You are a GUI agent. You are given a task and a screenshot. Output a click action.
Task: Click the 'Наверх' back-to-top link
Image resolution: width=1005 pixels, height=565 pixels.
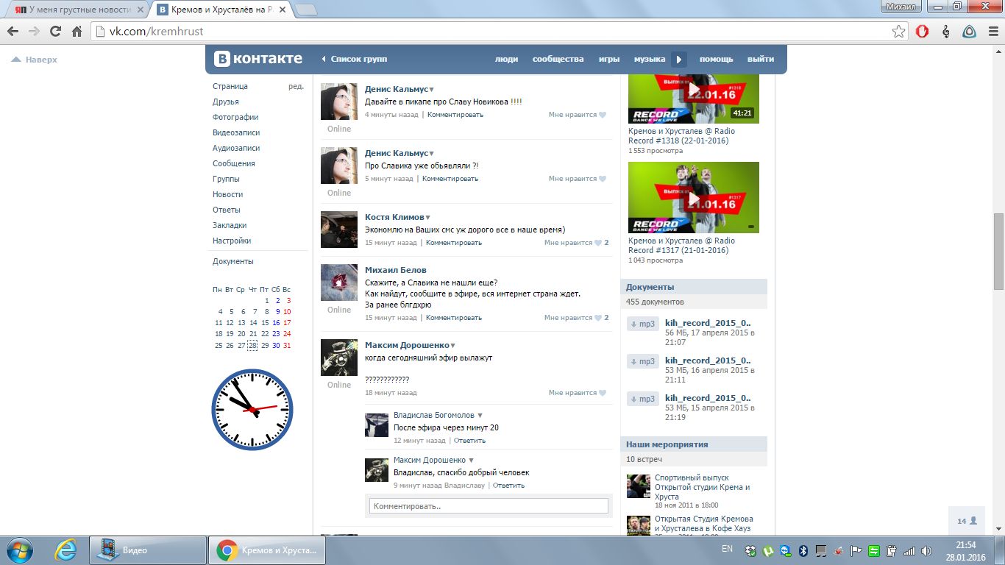[x=35, y=60]
